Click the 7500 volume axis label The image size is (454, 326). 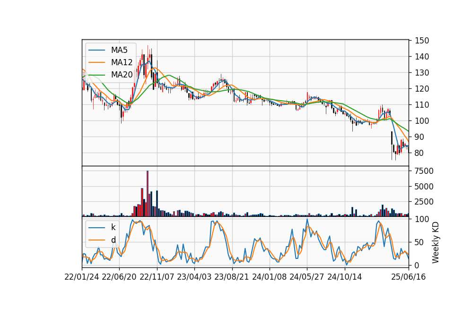click(x=424, y=171)
